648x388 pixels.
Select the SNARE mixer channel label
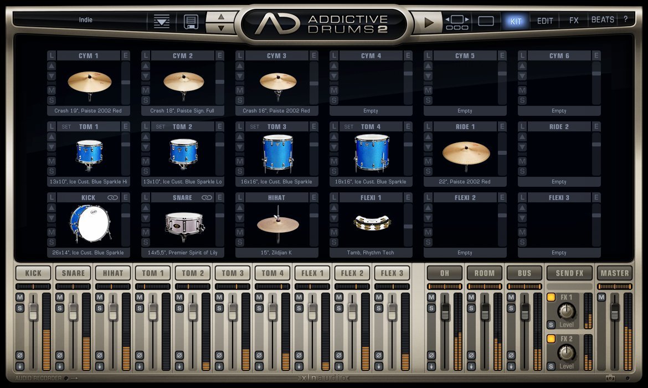tap(73, 273)
